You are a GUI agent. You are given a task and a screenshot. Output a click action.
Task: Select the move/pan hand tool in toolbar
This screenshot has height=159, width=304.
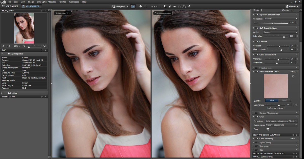[x=140, y=6]
